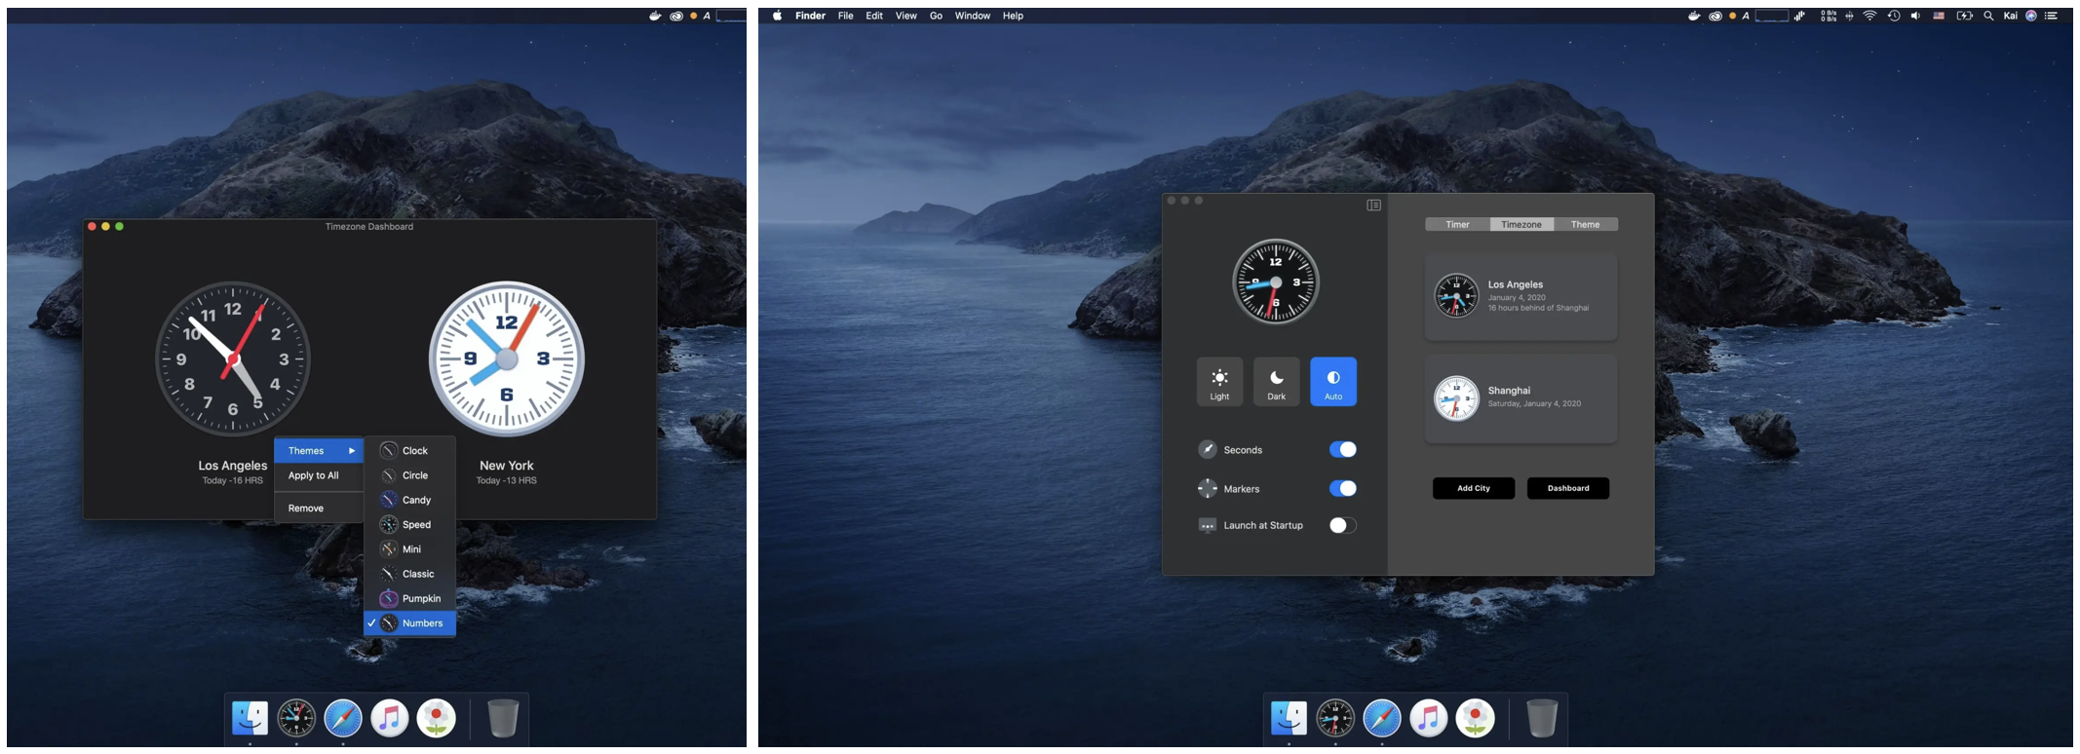The width and height of the screenshot is (2080, 754).
Task: Enable the Launch at Startup switch
Action: pos(1342,525)
